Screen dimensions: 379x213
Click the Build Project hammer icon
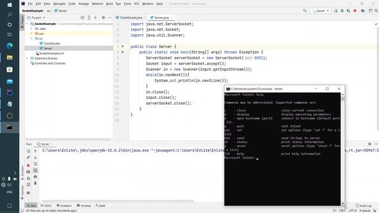tap(304, 11)
